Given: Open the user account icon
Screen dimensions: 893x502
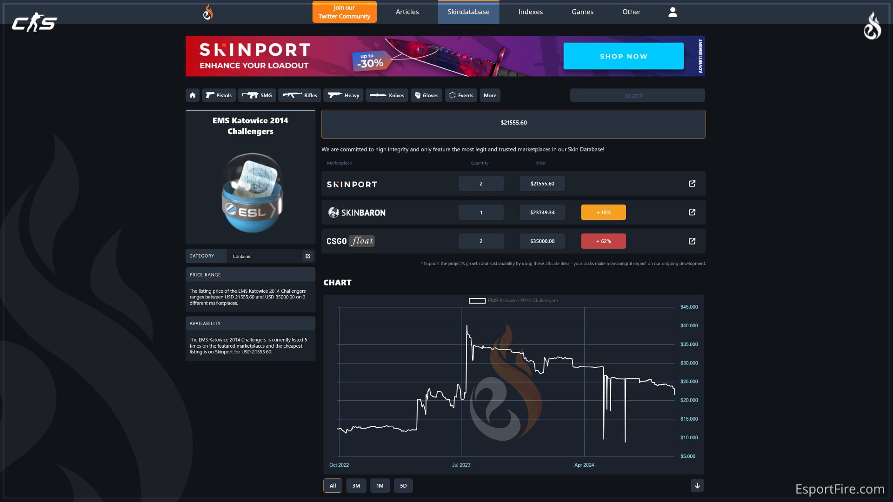Looking at the screenshot, I should (673, 12).
